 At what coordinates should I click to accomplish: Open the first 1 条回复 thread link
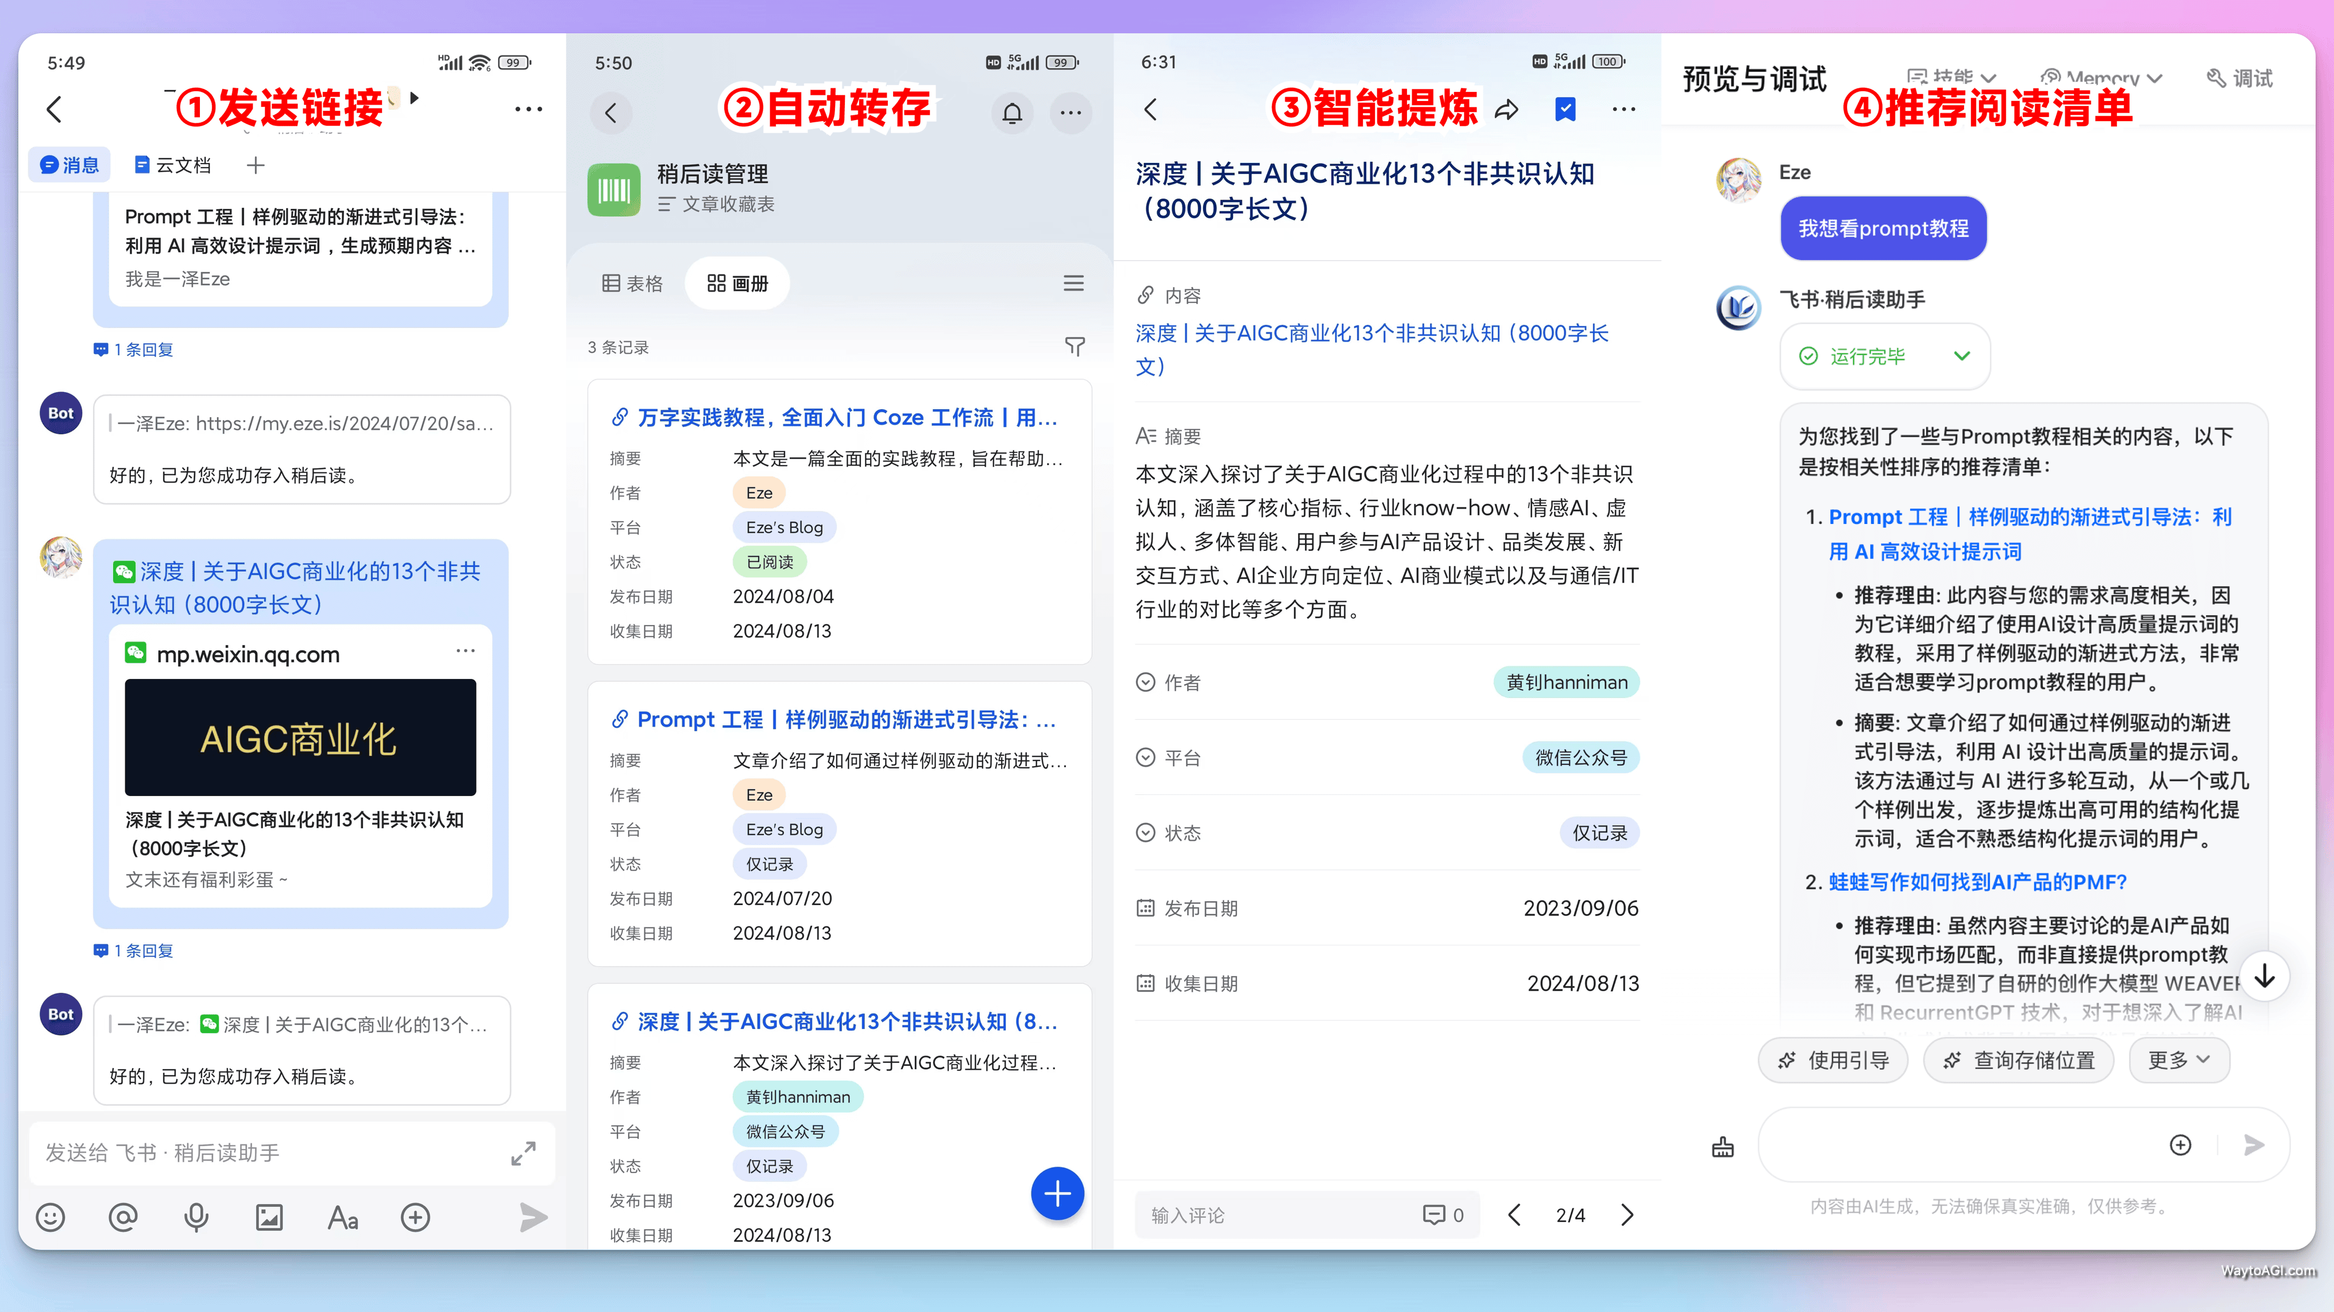pos(133,350)
